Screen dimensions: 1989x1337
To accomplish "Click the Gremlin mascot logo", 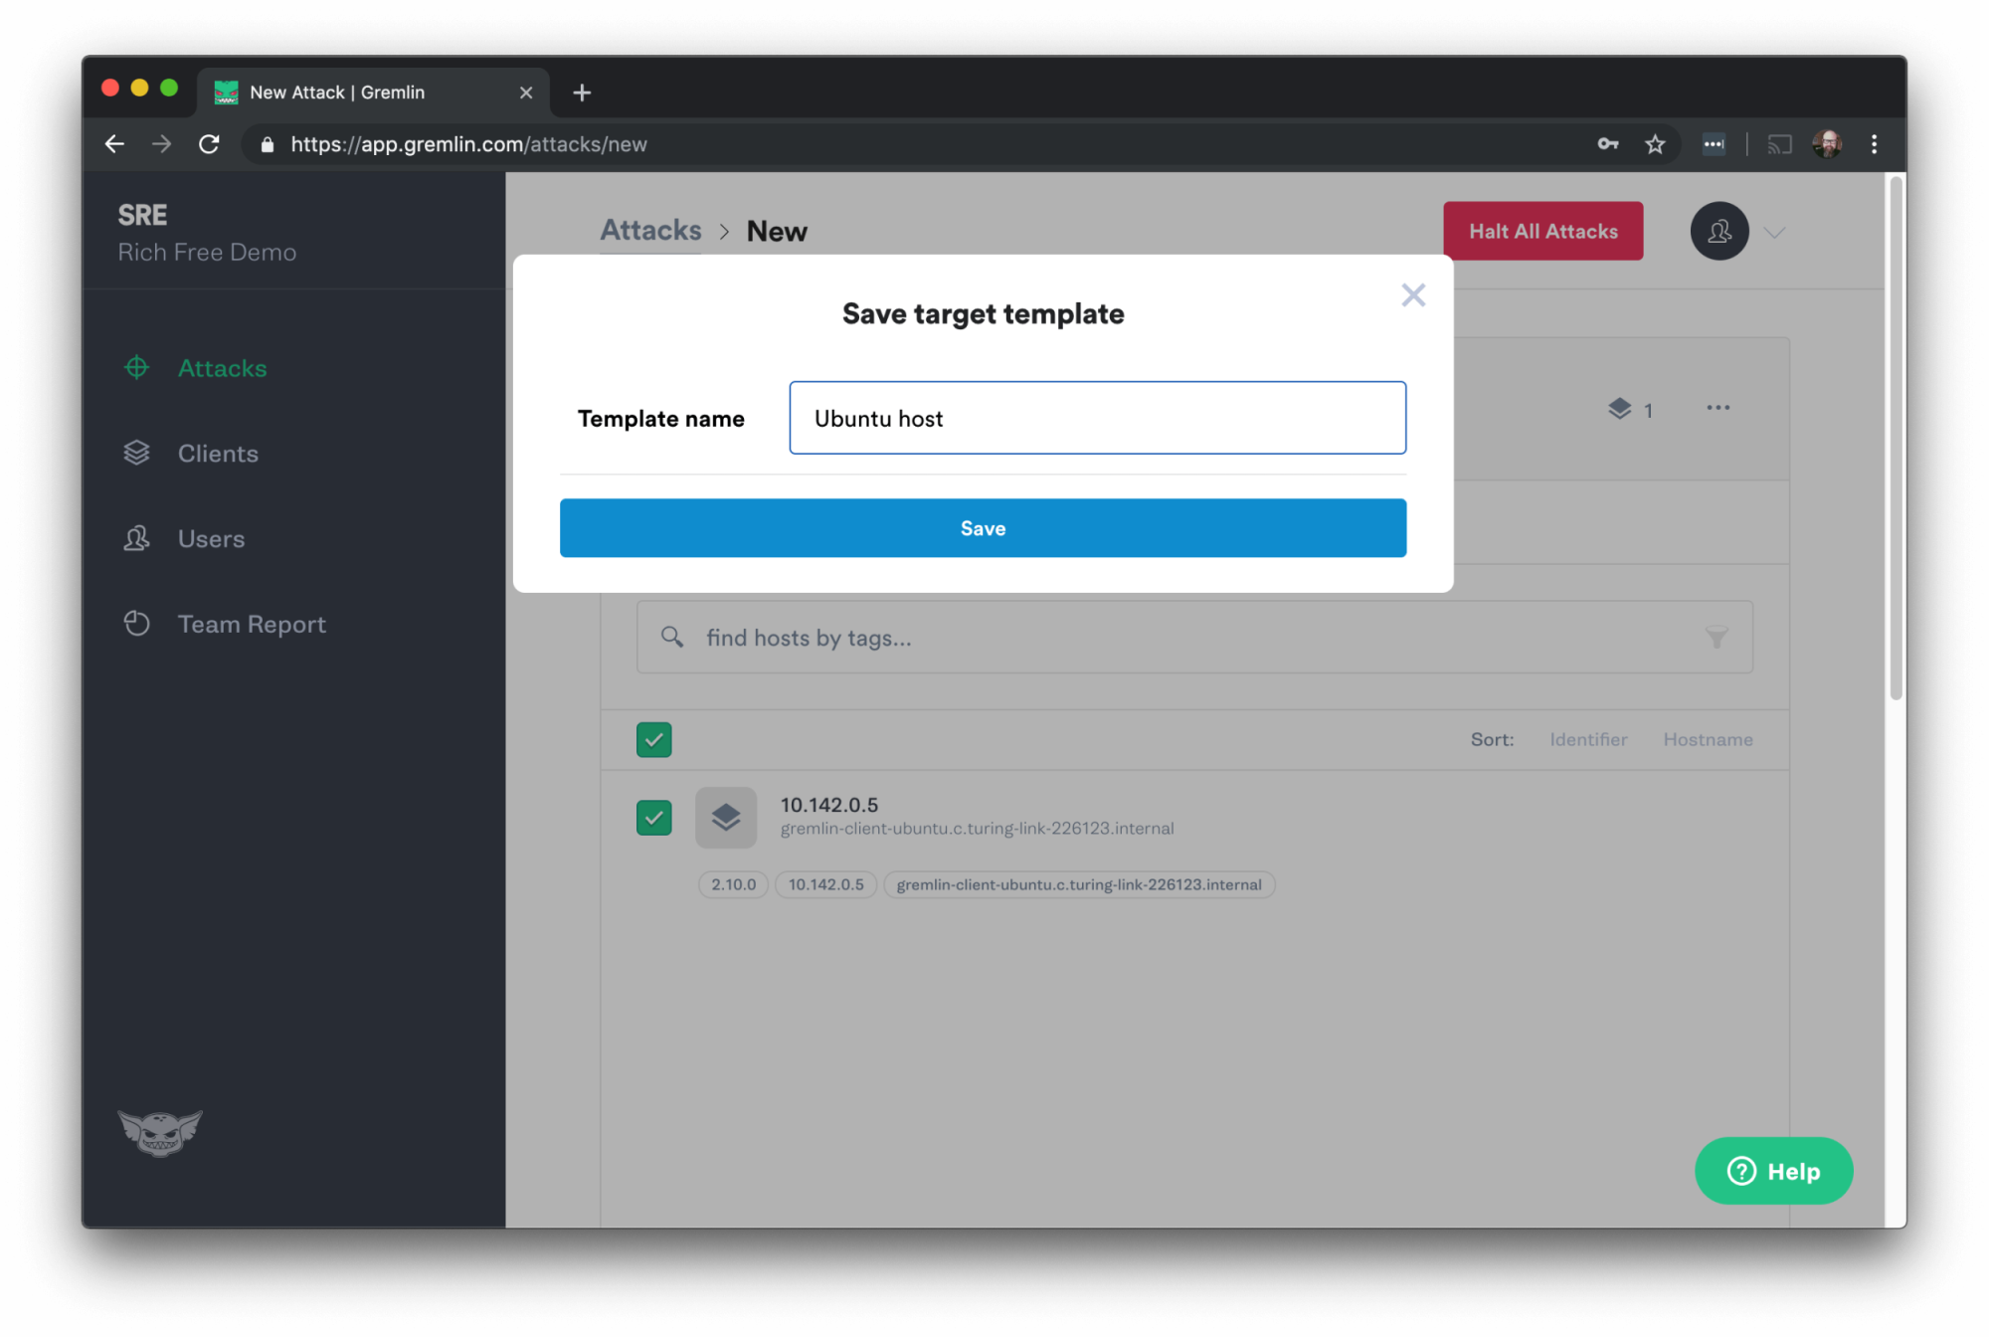I will (160, 1132).
